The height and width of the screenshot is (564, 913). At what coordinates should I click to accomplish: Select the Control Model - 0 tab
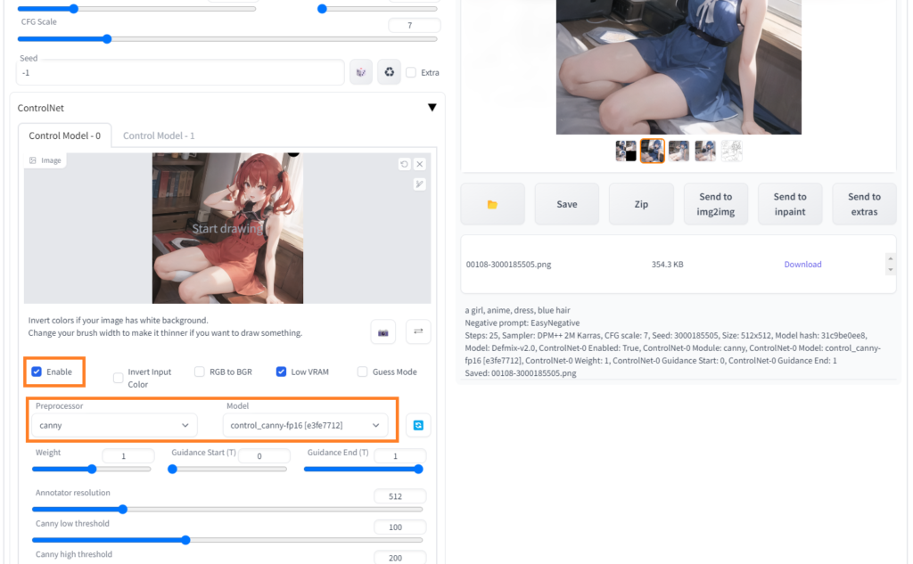(64, 135)
